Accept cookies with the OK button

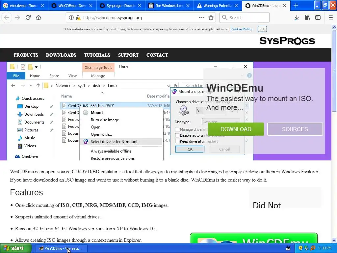click(262, 29)
